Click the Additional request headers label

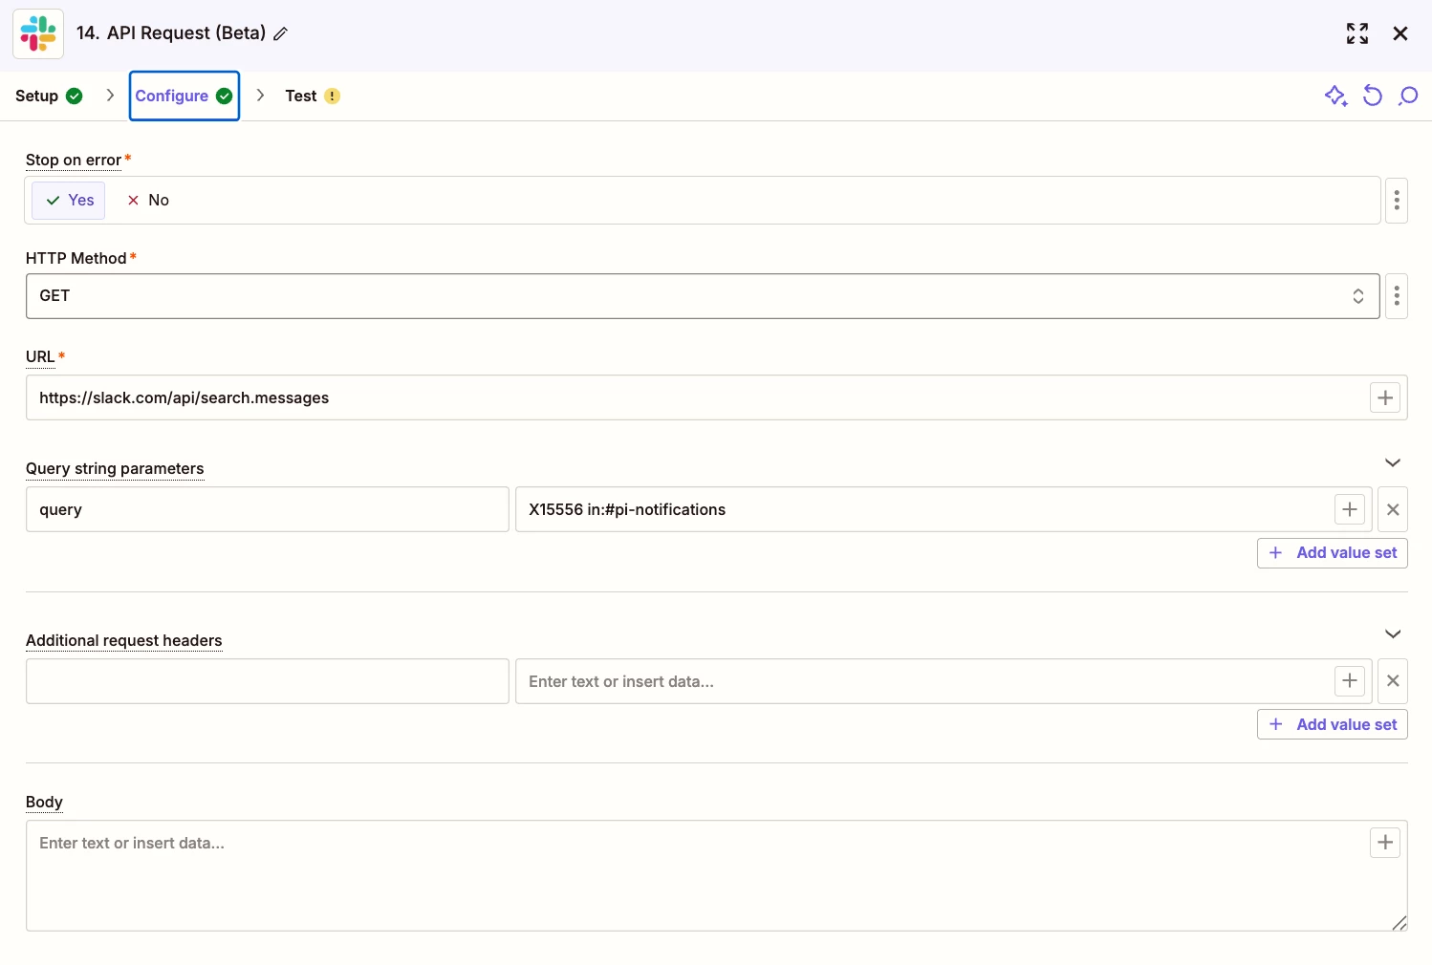pos(124,640)
